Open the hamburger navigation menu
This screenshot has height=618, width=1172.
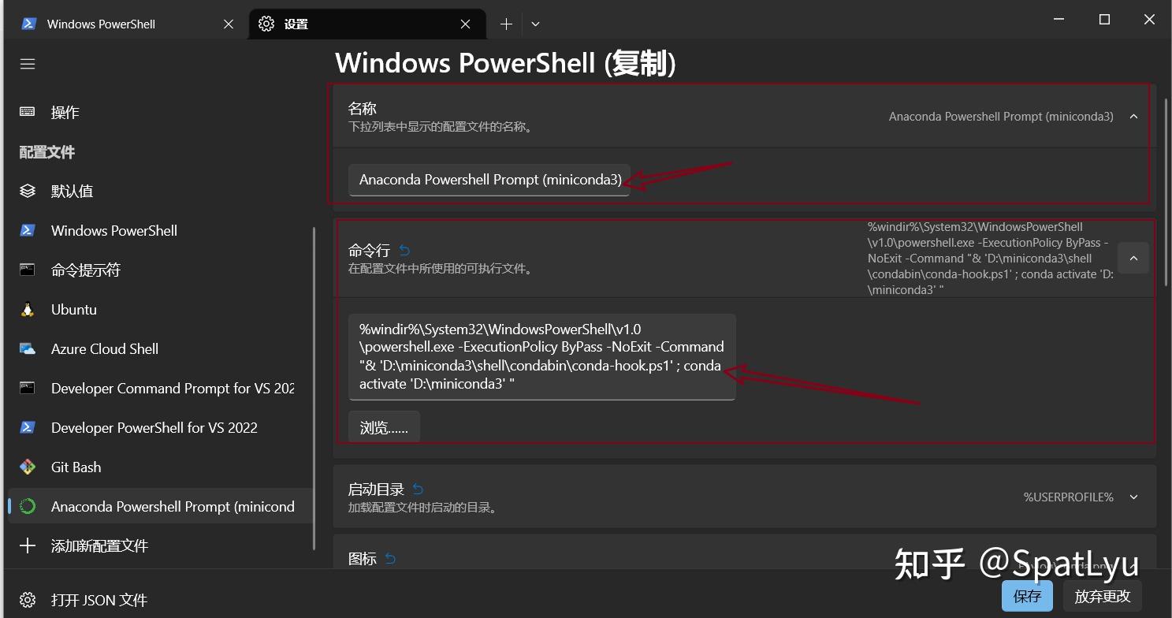(27, 64)
